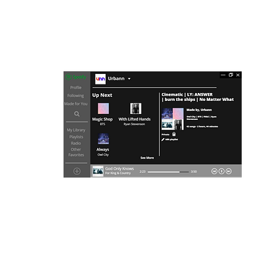Screen dimensions: 262x262
Task: Click the For King & Country artist name
Action: 118,173
